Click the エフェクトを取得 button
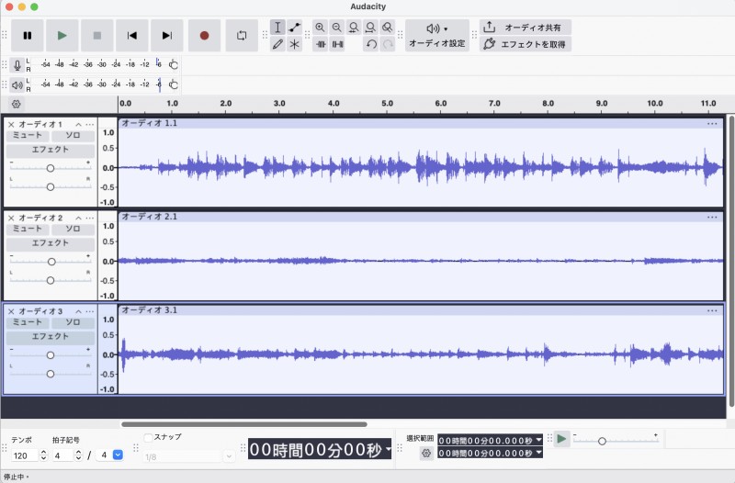The height and width of the screenshot is (483, 735). pos(525,44)
